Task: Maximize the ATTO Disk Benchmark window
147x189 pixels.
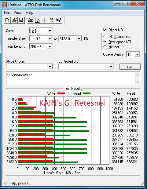Action: (126, 4)
